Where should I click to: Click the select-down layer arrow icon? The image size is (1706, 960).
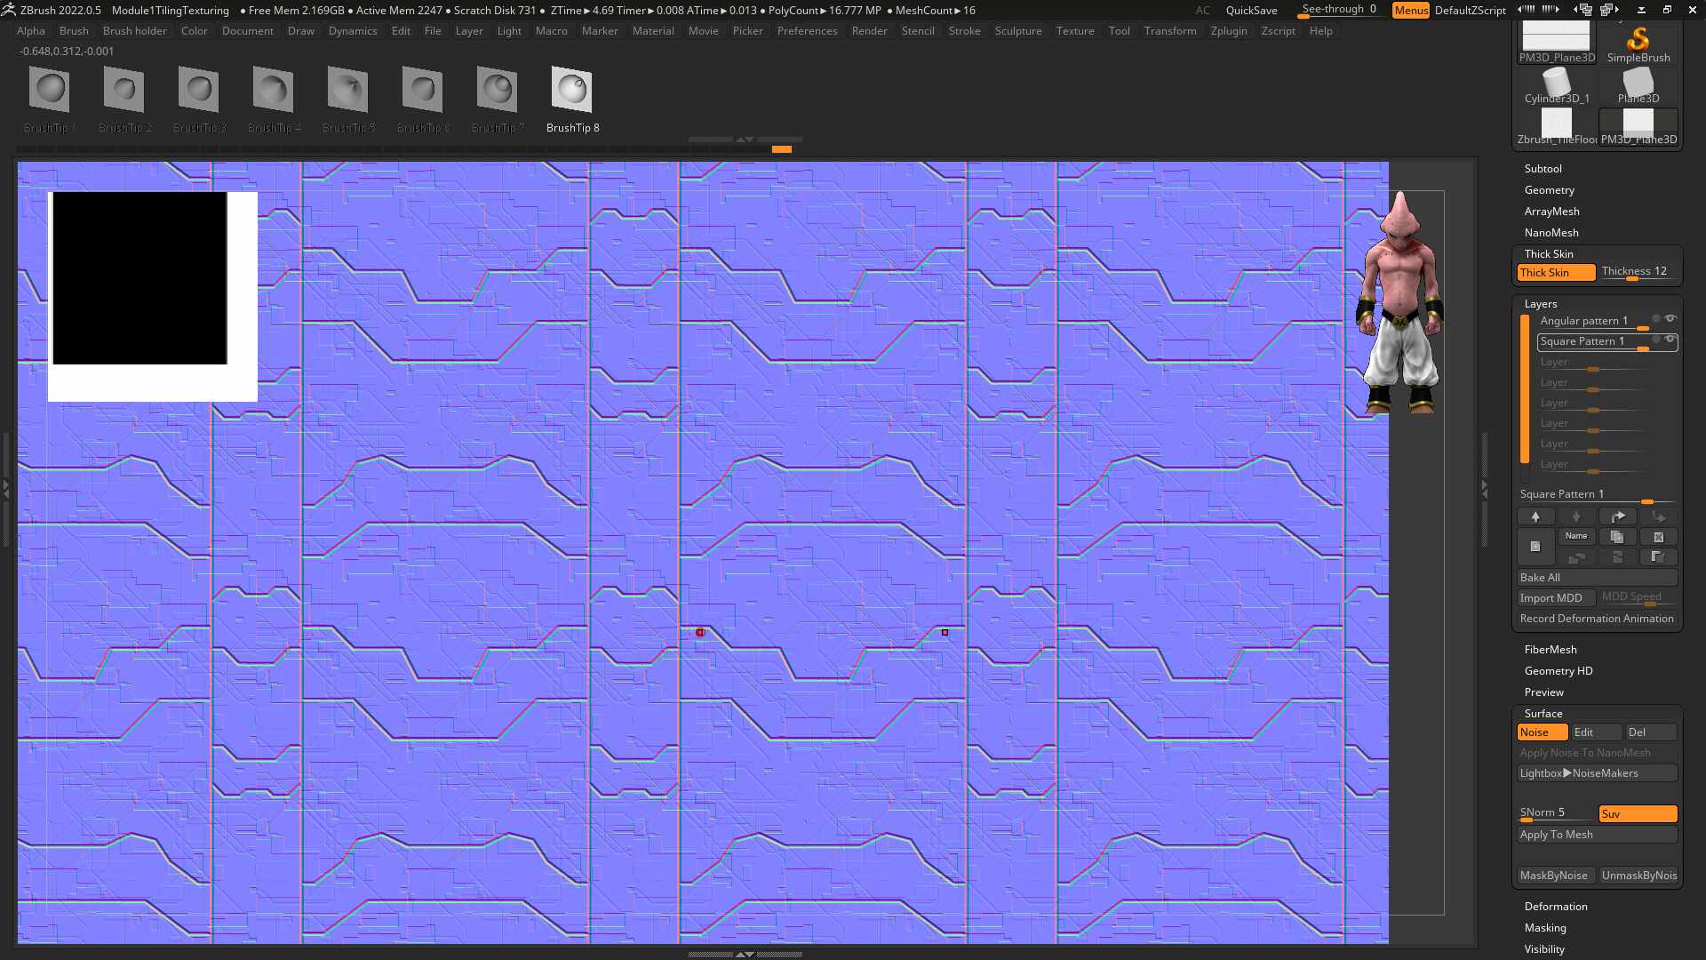click(1576, 516)
